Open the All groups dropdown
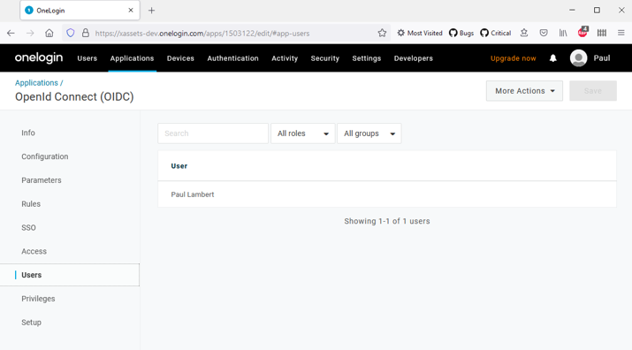Image resolution: width=632 pixels, height=350 pixels. (369, 133)
